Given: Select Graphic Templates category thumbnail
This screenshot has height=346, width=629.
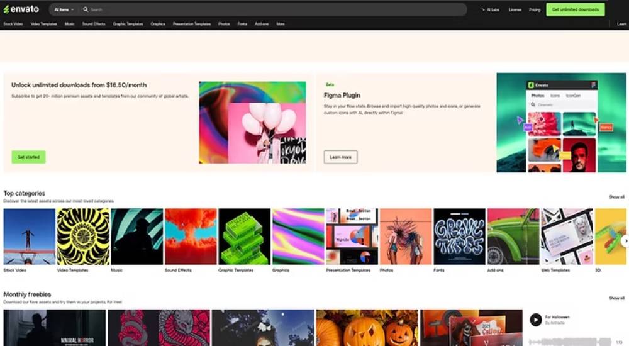Looking at the screenshot, I should tap(244, 237).
